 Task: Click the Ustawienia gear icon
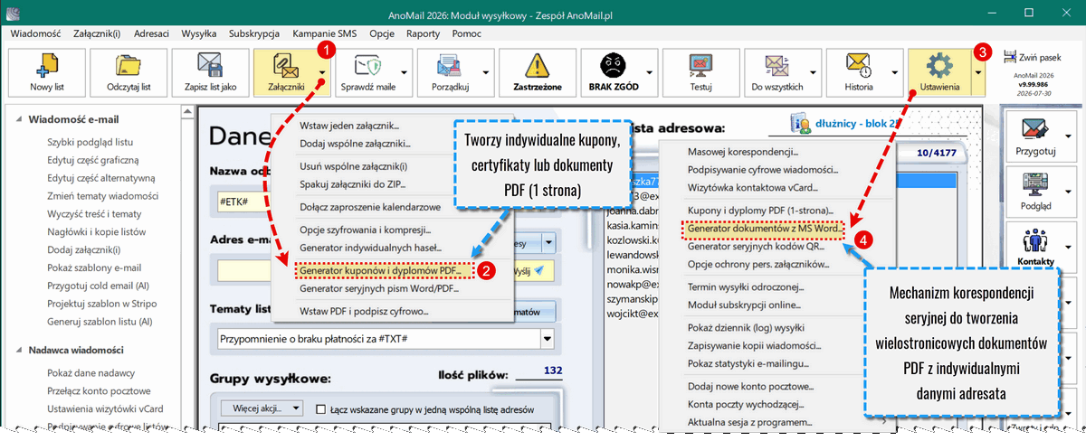point(940,66)
